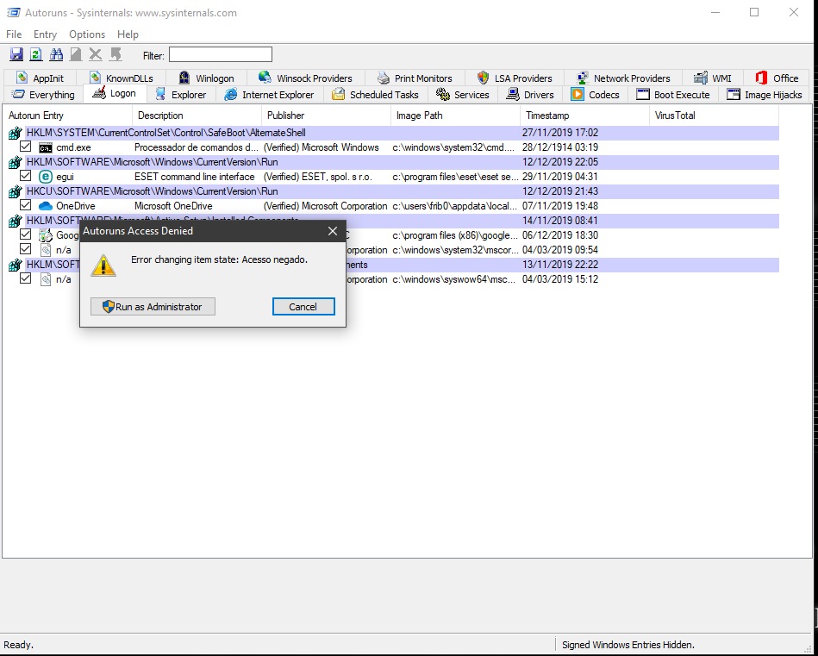Switch to the Explorer tab
This screenshot has width=818, height=656.
tap(180, 95)
